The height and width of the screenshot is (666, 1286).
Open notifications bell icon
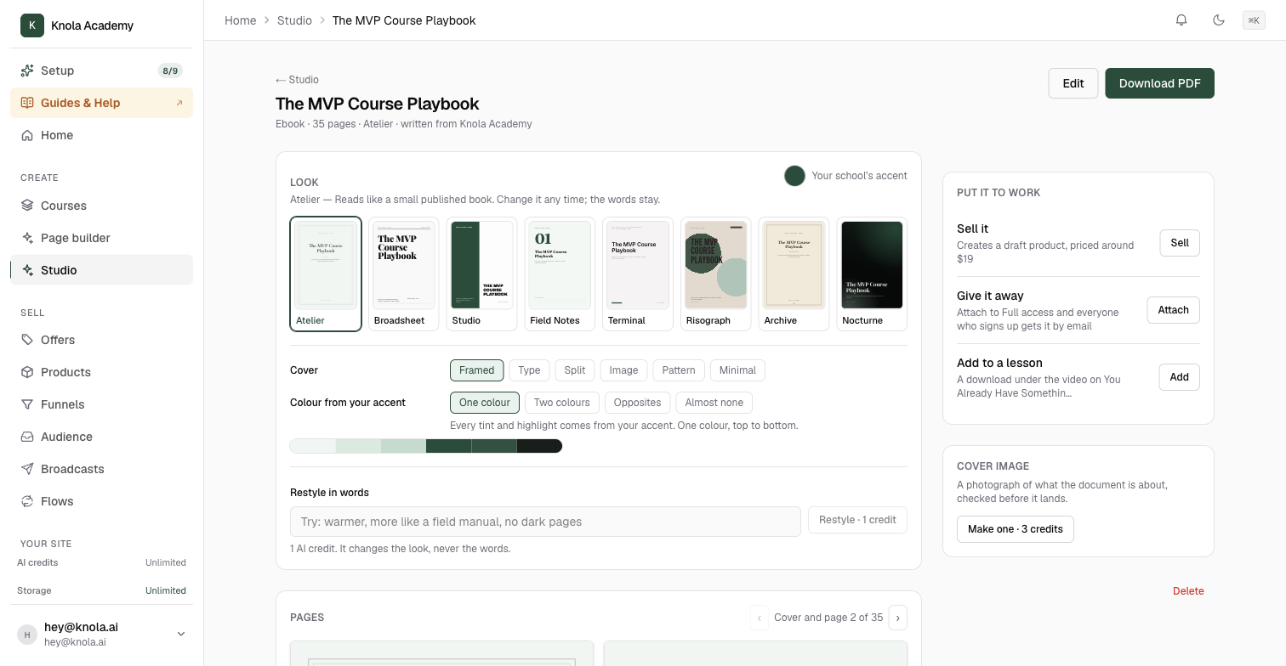[x=1181, y=20]
